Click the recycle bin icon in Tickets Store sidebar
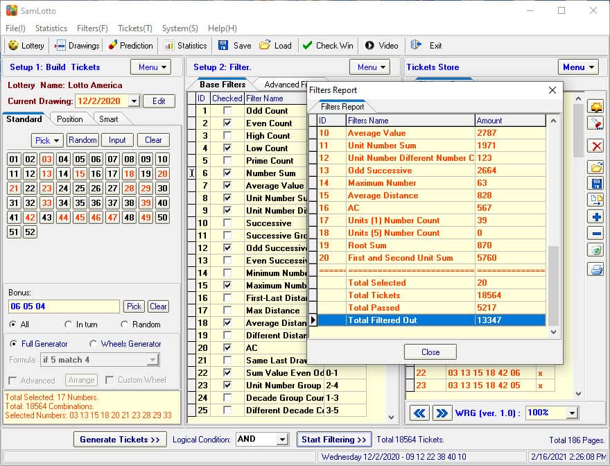This screenshot has width=610, height=466. (x=596, y=250)
